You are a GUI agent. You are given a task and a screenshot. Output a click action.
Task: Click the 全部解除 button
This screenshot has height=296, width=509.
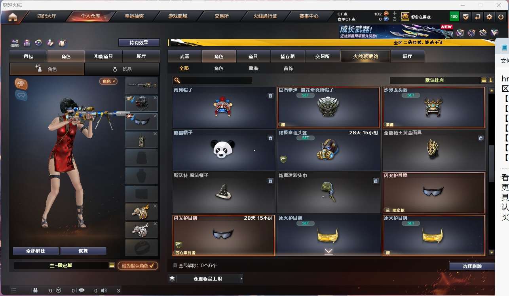pyautogui.click(x=36, y=251)
